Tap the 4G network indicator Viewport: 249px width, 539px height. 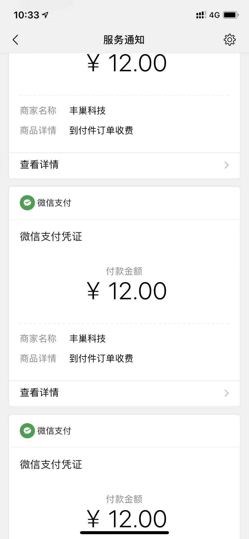coord(214,15)
